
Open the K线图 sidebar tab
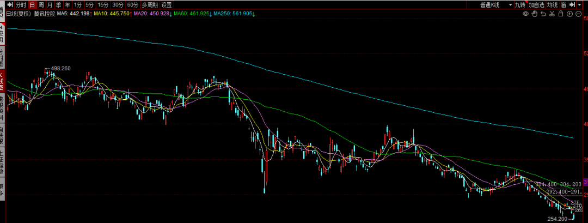point(2,82)
